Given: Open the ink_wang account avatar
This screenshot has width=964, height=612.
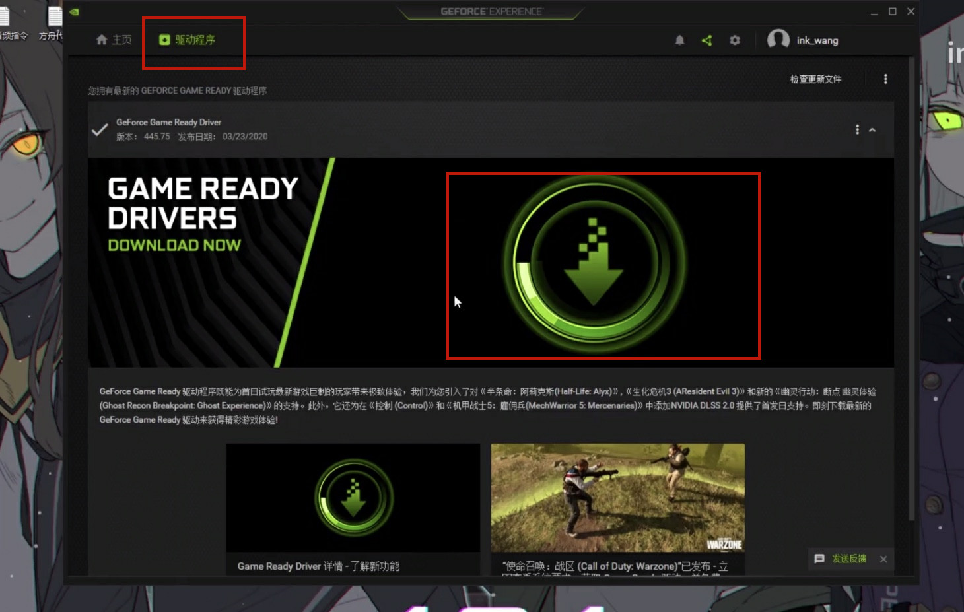Looking at the screenshot, I should pos(778,40).
